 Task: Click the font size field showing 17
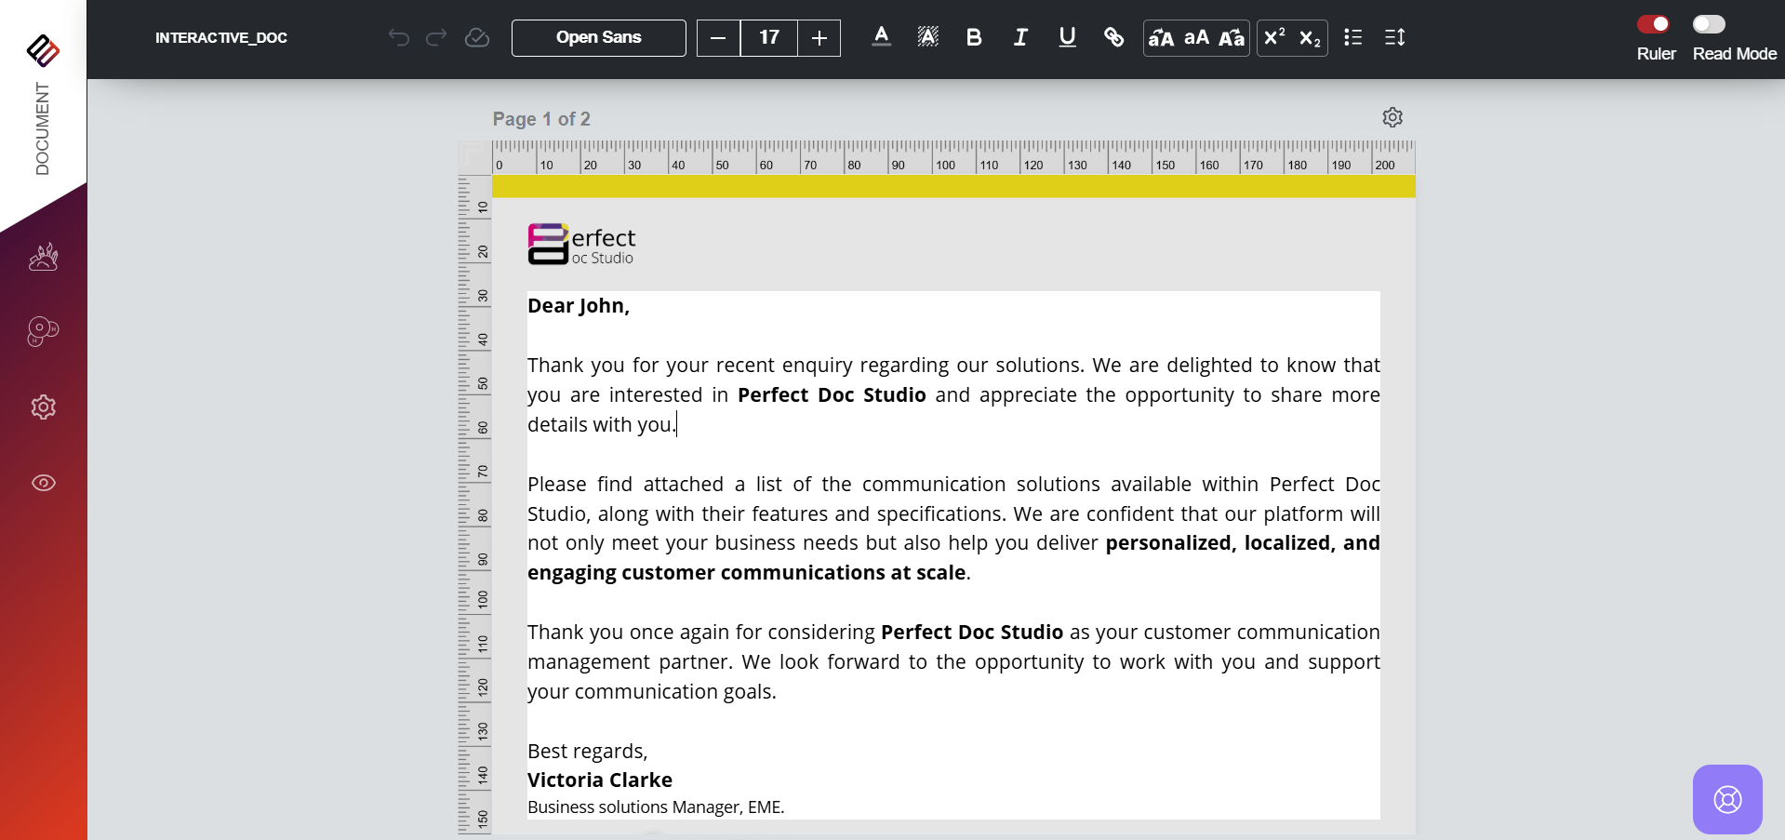pyautogui.click(x=768, y=38)
